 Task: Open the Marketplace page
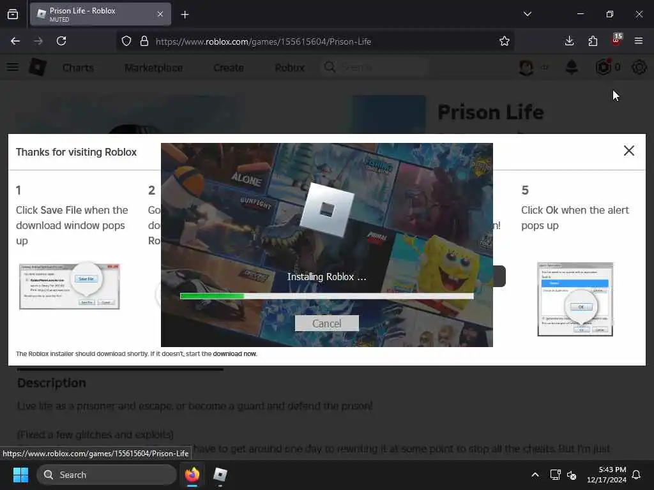tap(153, 68)
